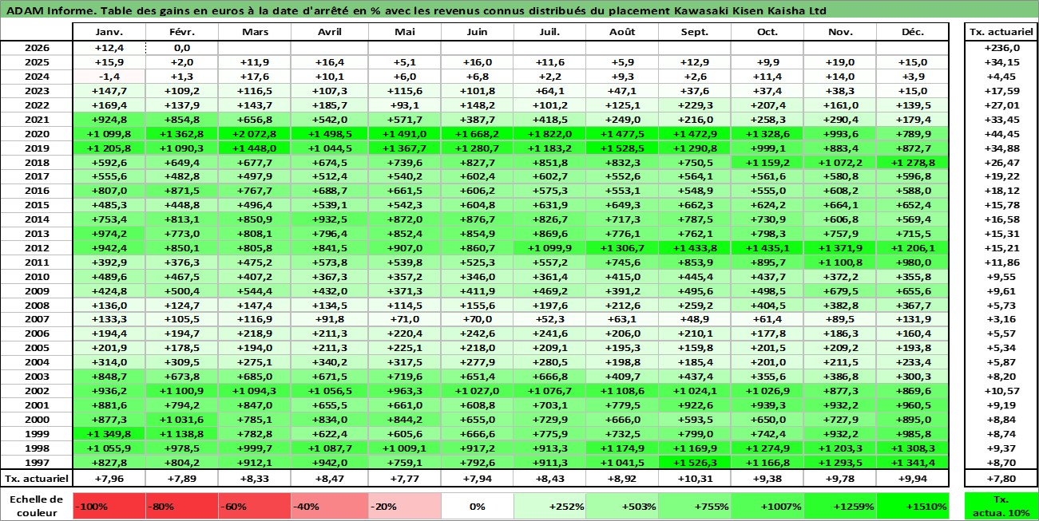Select cell +1 031,6 for February 2000
This screenshot has width=1039, height=521.
coord(182,419)
